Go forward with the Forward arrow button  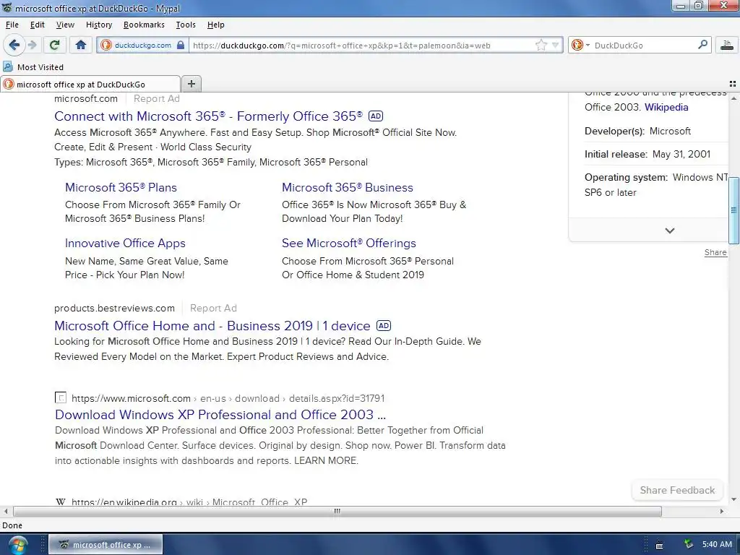point(32,45)
